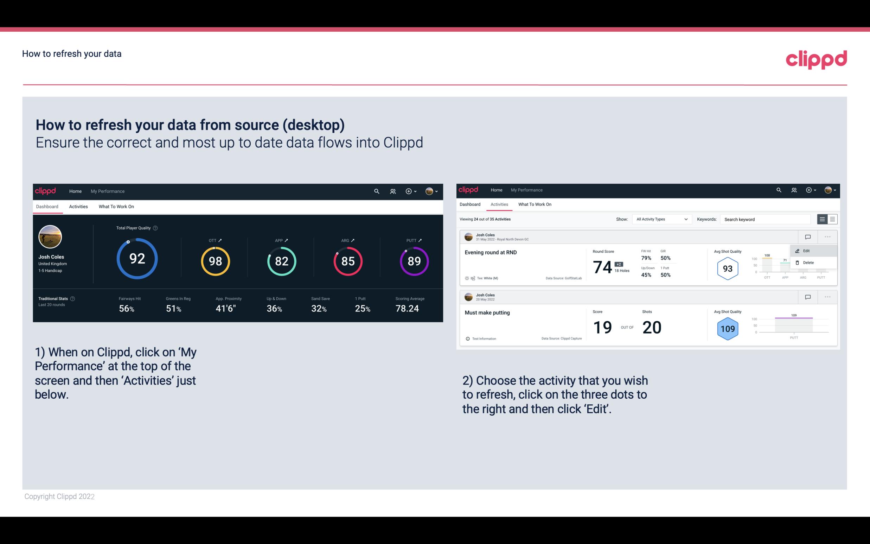The height and width of the screenshot is (544, 870).
Task: Select the Dashboard tab
Action: [47, 206]
